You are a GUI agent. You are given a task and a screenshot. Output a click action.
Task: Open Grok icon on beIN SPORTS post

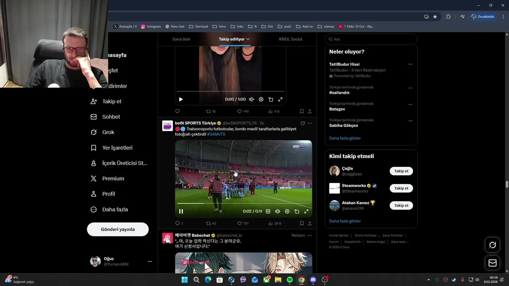303,123
